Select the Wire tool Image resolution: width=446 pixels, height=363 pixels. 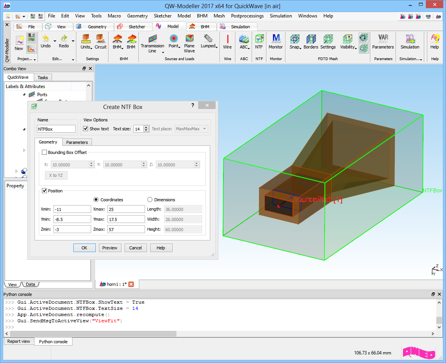(x=228, y=38)
